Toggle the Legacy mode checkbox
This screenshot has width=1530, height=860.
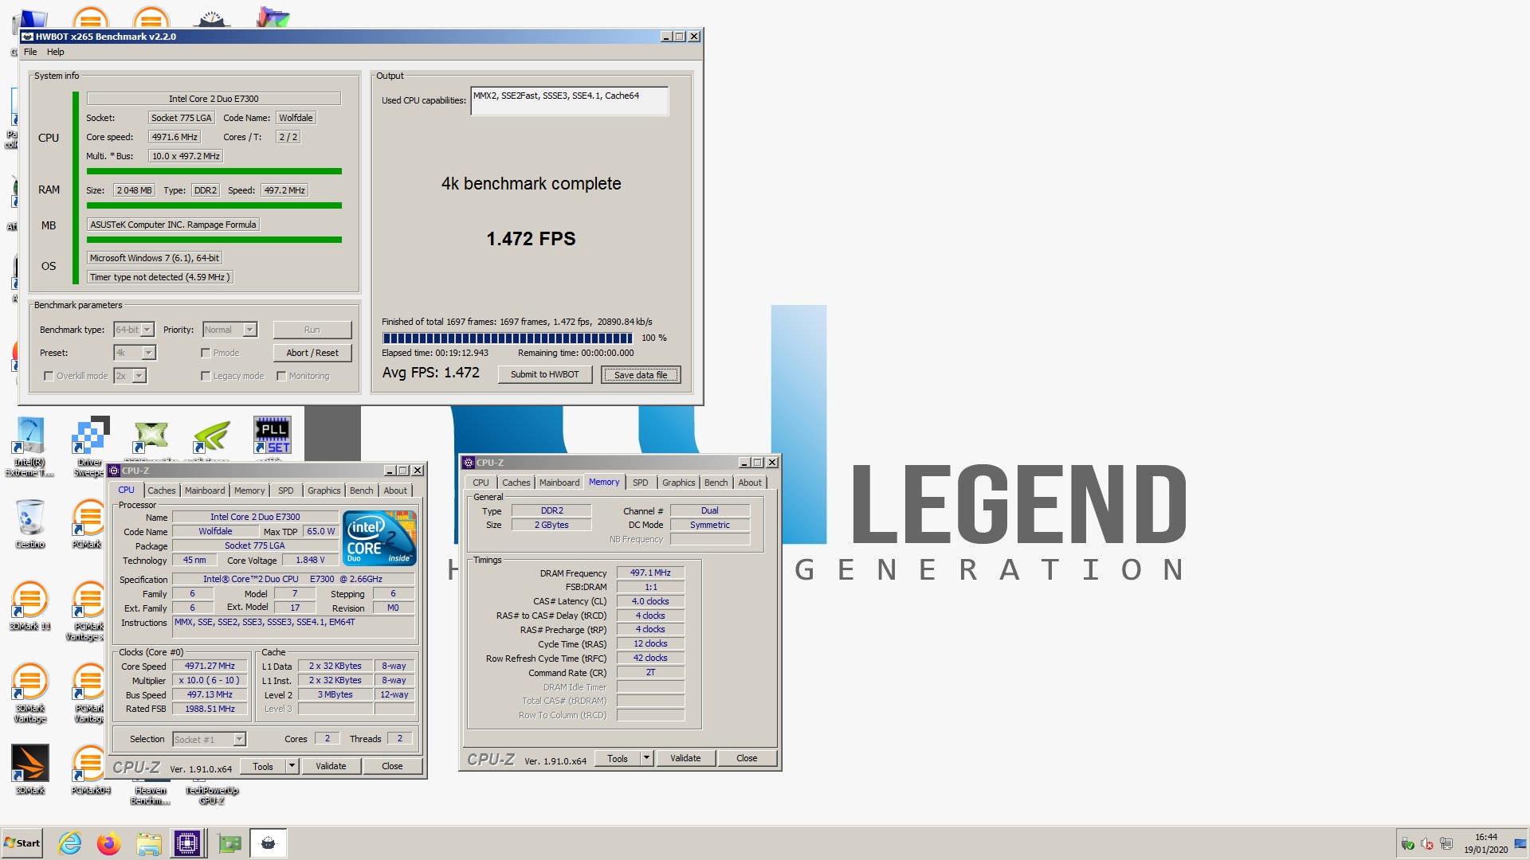(206, 376)
